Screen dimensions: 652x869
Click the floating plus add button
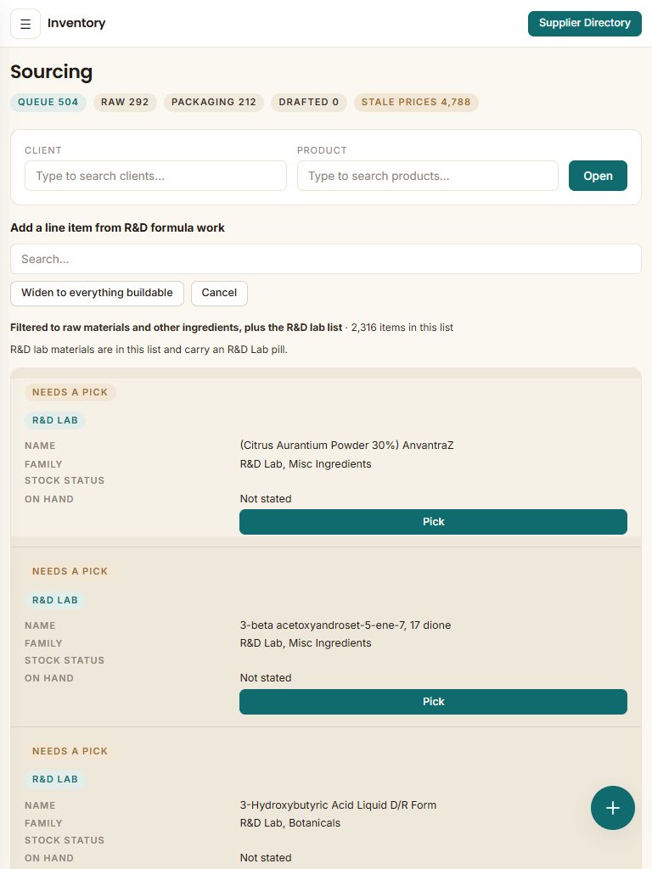pos(613,808)
